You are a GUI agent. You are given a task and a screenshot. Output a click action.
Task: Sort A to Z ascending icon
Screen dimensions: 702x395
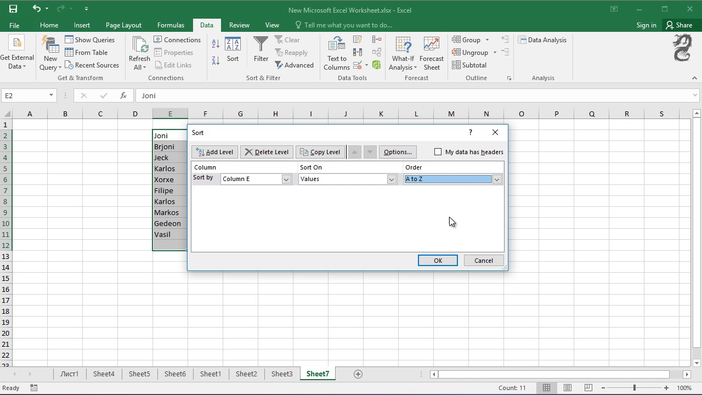[x=216, y=44]
